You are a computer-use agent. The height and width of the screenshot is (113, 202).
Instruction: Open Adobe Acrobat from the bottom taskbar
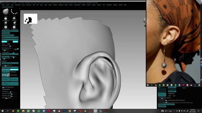click(106, 111)
